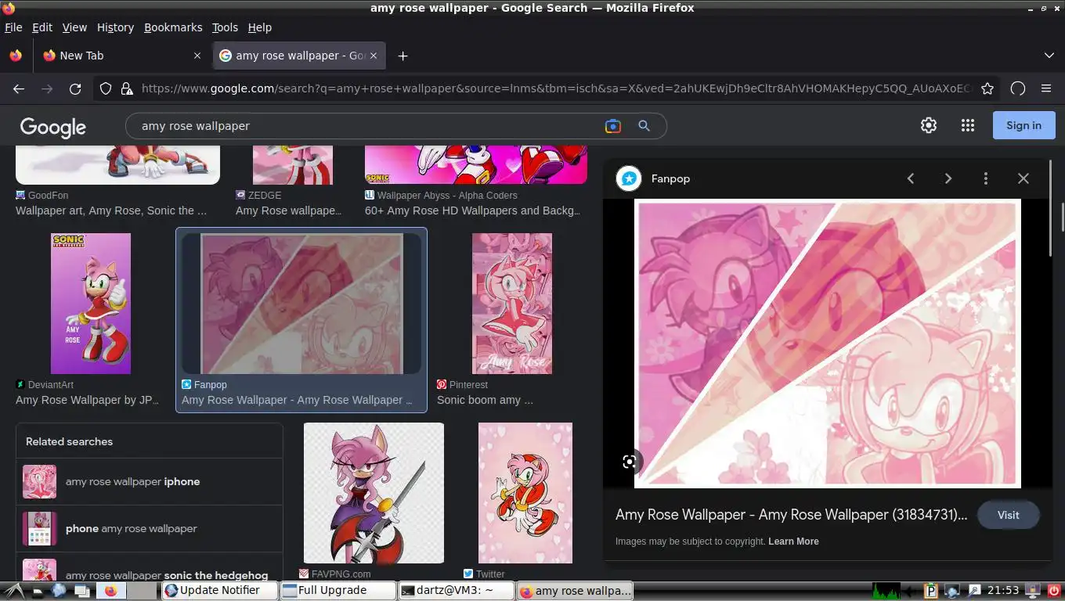
Task: Open the FAVPNG.com character thumbnail
Action: (x=374, y=493)
